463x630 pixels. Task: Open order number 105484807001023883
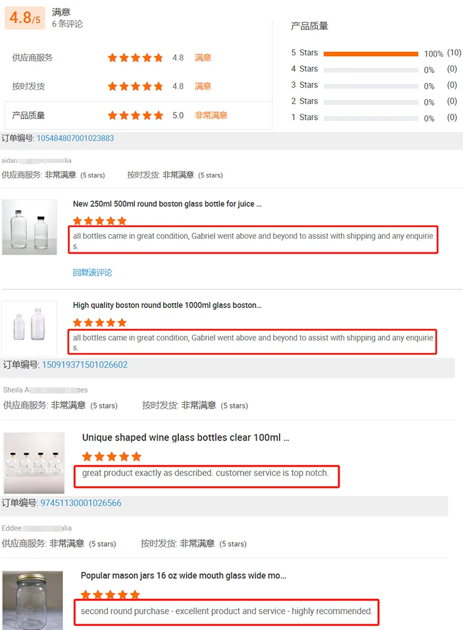point(75,138)
